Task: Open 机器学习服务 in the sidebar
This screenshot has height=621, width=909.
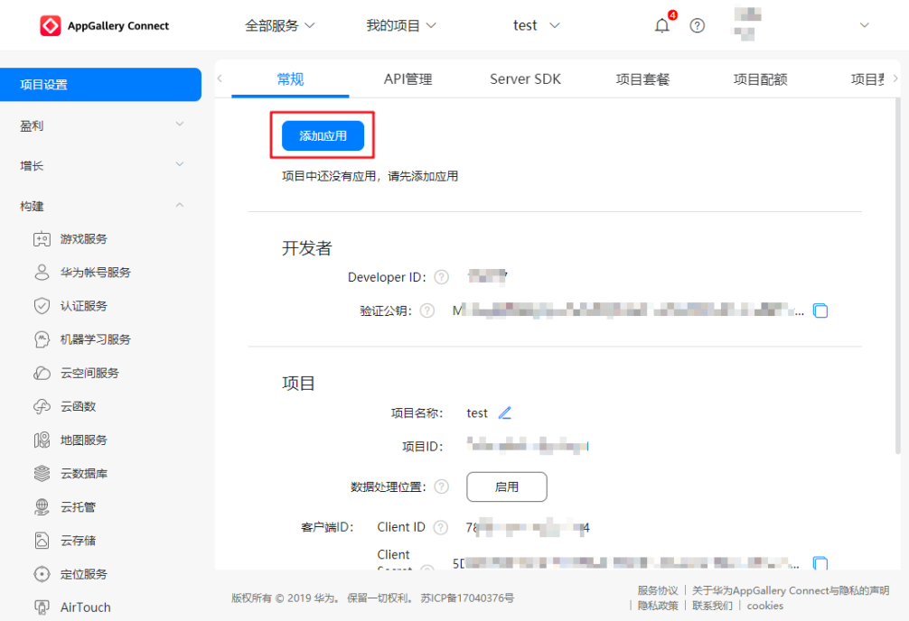Action: 95,339
